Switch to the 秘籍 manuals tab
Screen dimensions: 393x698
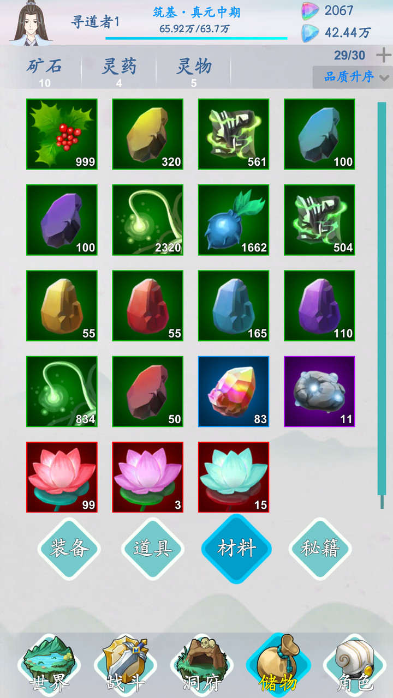320,549
